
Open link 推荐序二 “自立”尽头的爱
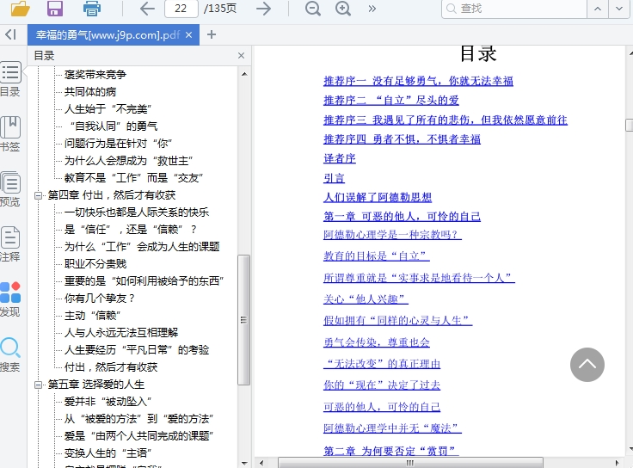[x=391, y=101]
